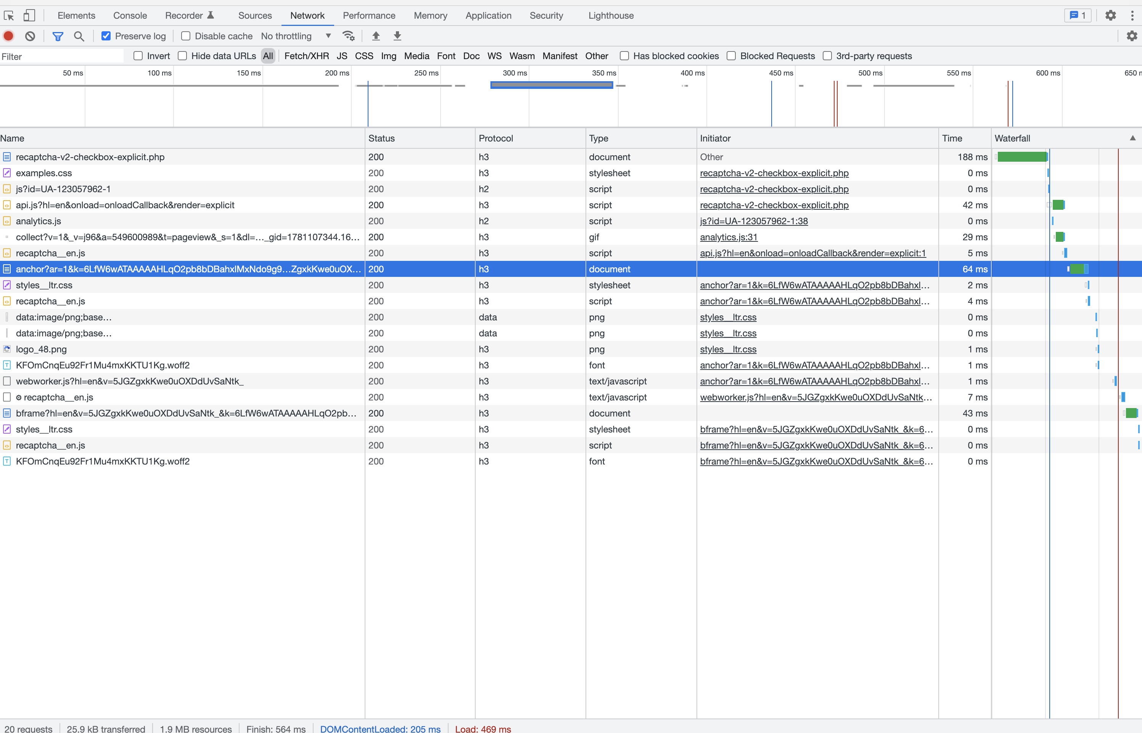
Task: Type in the Filter input field
Action: click(62, 56)
